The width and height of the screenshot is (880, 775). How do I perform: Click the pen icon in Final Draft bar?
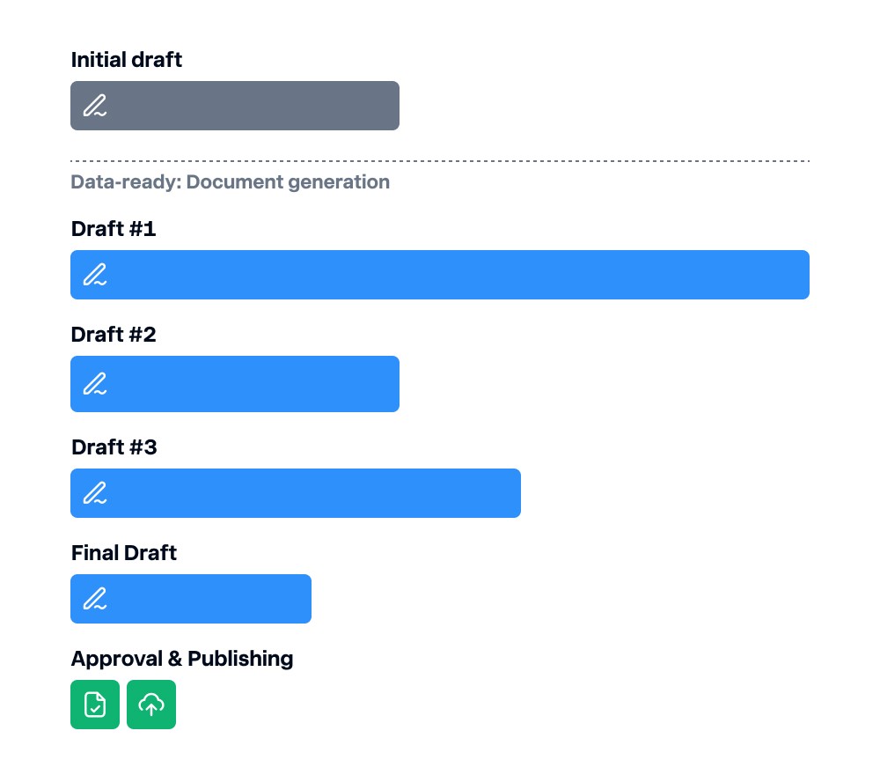tap(95, 599)
